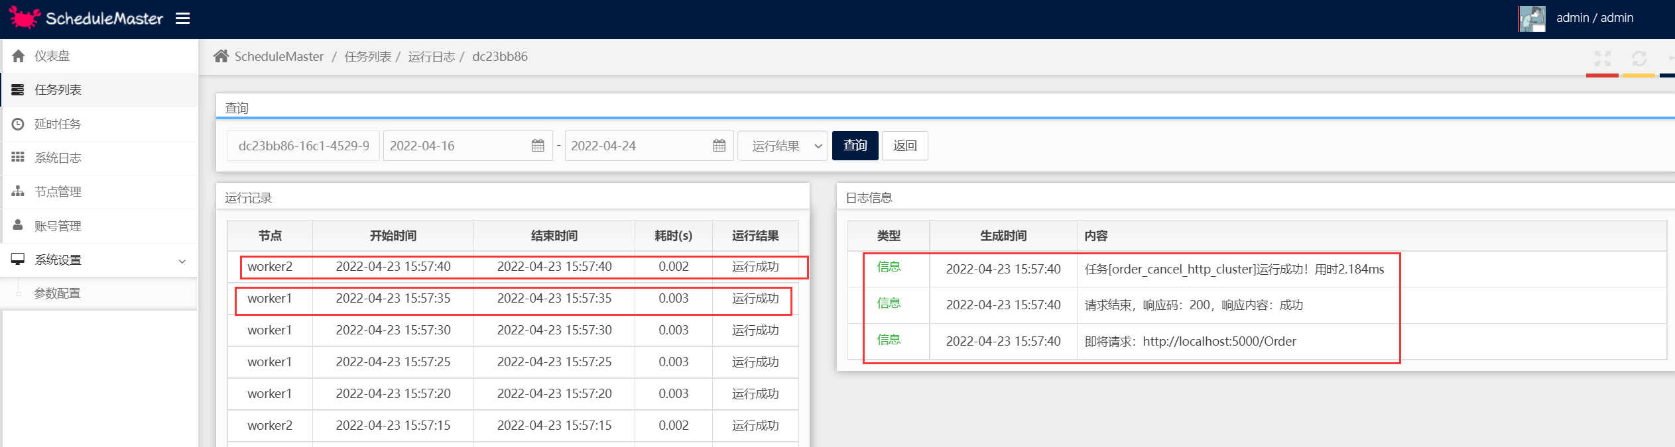Viewport: 1675px width, 447px height.
Task: Click the 返回 back button
Action: click(x=905, y=146)
